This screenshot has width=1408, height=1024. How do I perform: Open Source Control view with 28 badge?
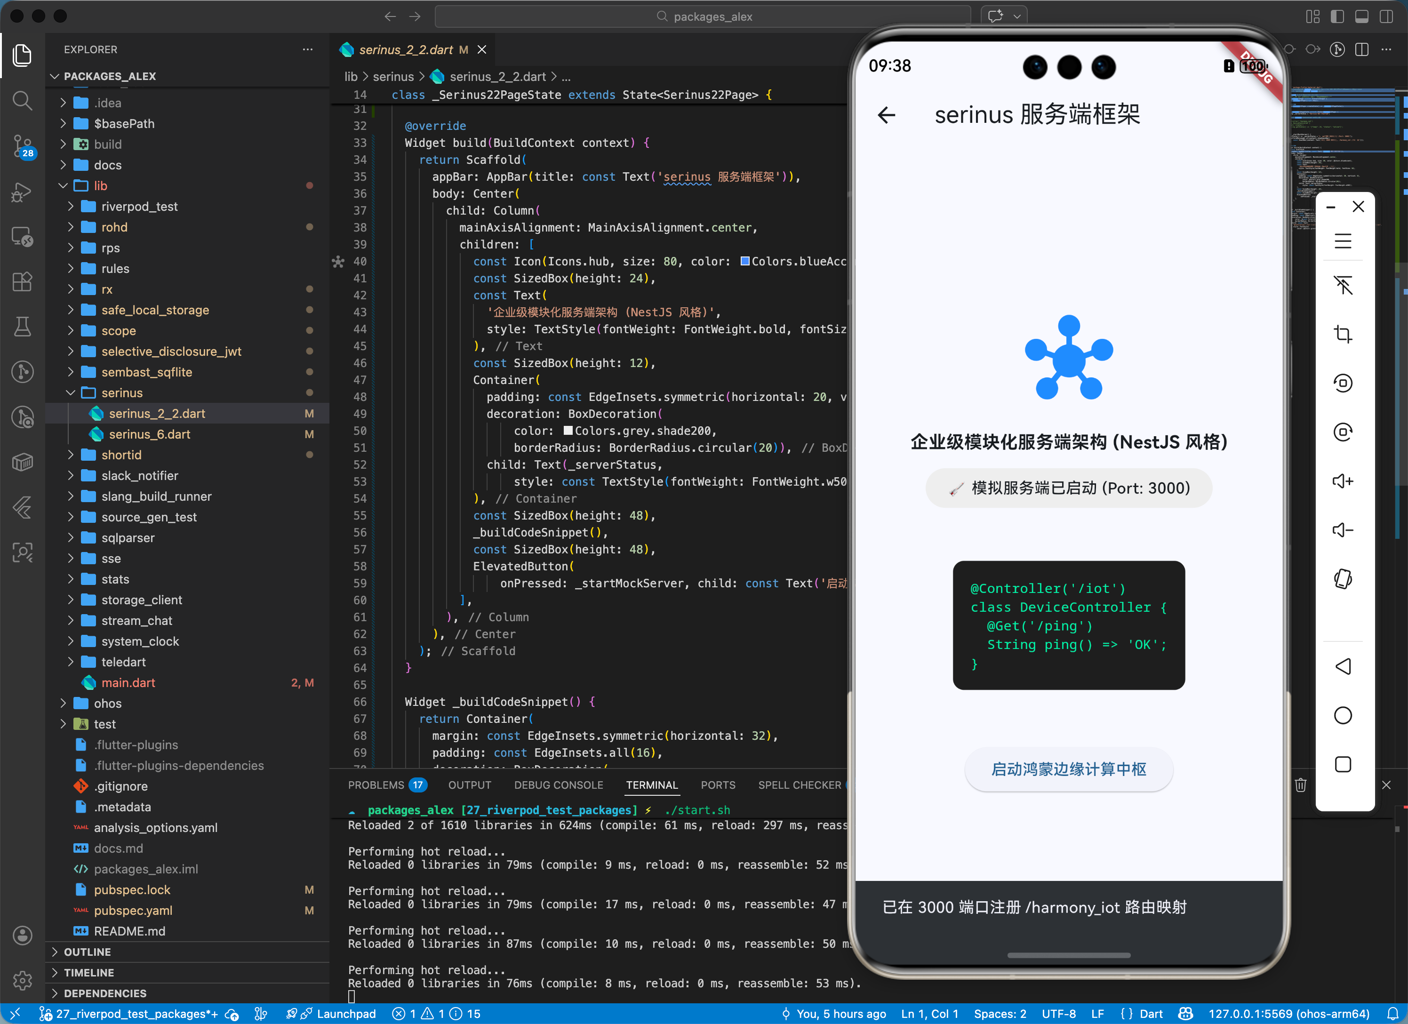click(22, 146)
